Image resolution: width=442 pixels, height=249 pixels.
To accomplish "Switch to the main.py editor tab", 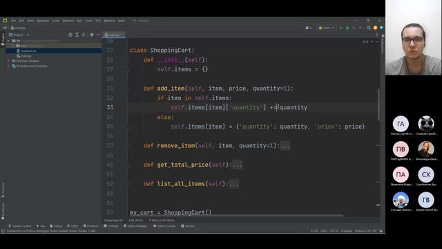I will coord(113,35).
